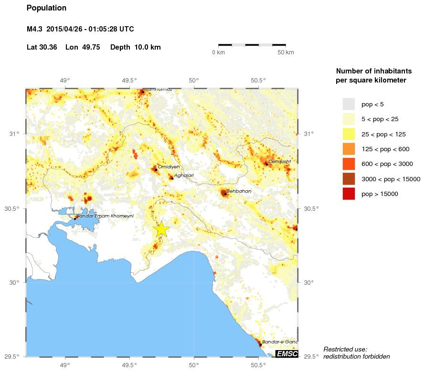
Task: Click the Bandar Emam Khomeyni city dot
Action: tap(75, 218)
